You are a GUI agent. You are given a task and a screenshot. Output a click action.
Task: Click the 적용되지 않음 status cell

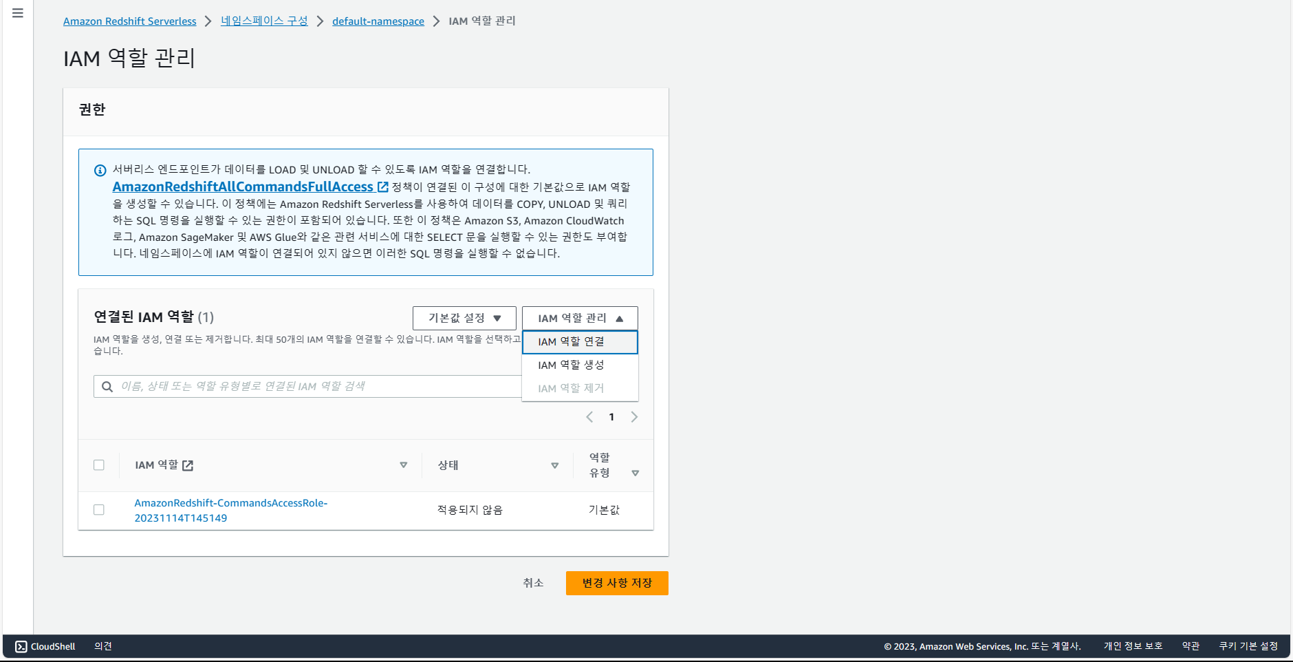pyautogui.click(x=470, y=510)
